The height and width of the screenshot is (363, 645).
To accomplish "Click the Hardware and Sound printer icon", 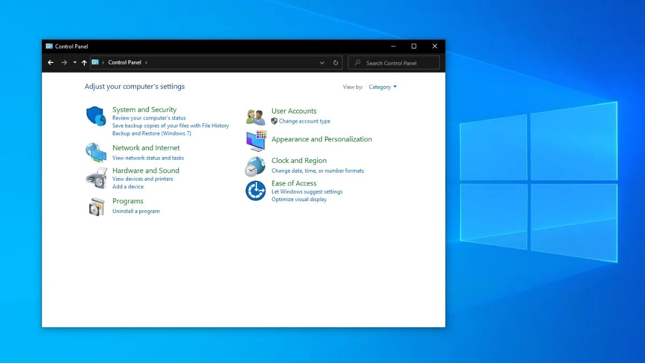I will [x=97, y=177].
